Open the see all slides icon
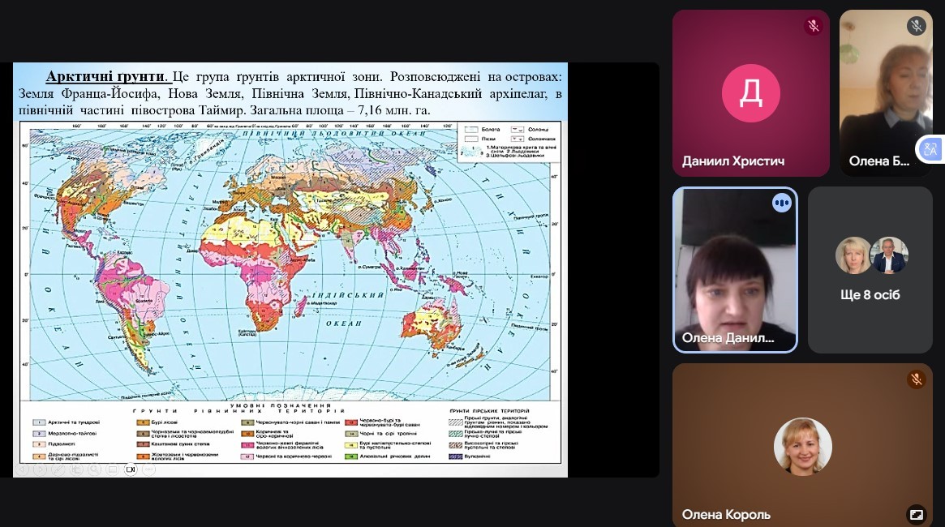The width and height of the screenshot is (945, 527). (77, 469)
